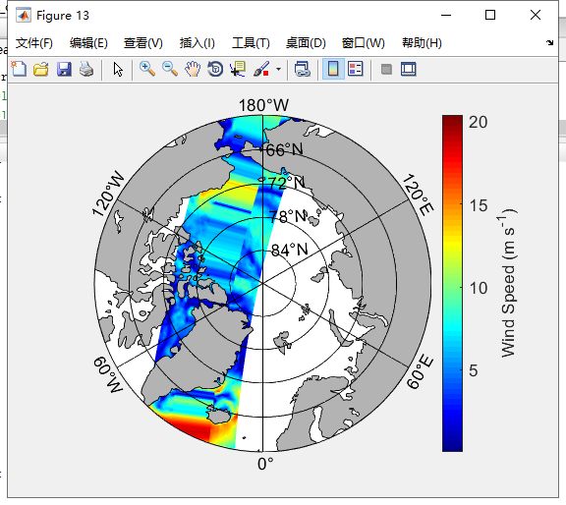The height and width of the screenshot is (505, 566).
Task: Enable the Pan hand tool
Action: coord(193,69)
